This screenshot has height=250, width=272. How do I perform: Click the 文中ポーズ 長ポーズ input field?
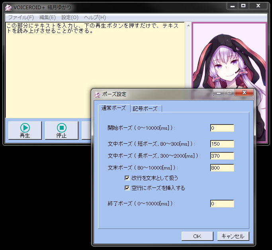tap(222, 156)
